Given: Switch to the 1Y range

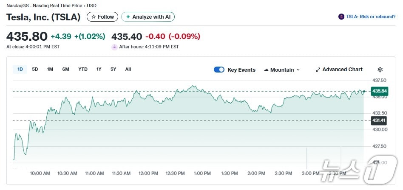Looking at the screenshot, I should [x=99, y=69].
